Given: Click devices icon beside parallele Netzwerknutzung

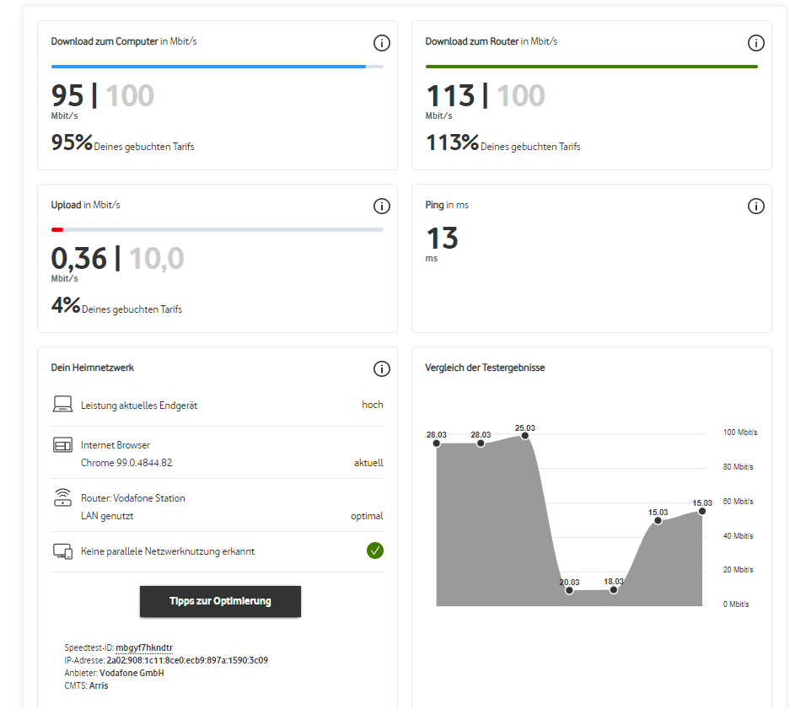Looking at the screenshot, I should (x=62, y=551).
